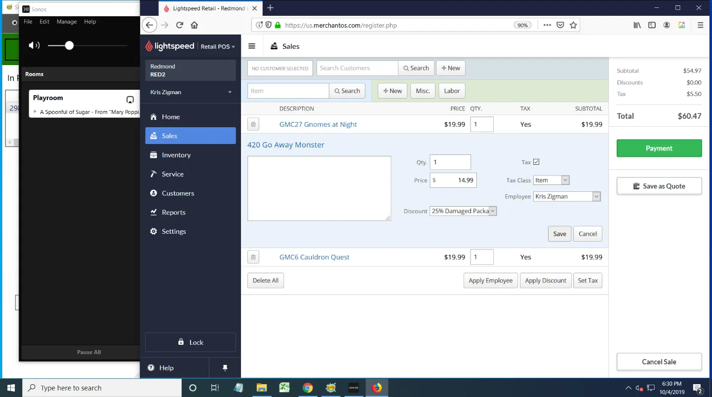Click the Apply Discount button

pyautogui.click(x=546, y=281)
